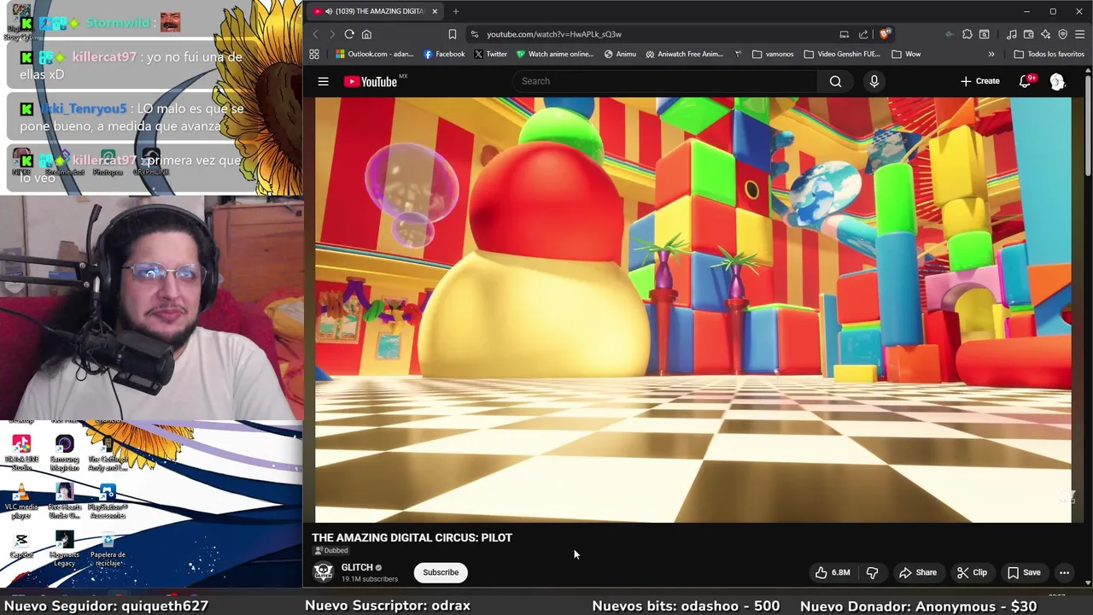Open the three-dot more actions menu
Image resolution: width=1093 pixels, height=615 pixels.
point(1064,572)
